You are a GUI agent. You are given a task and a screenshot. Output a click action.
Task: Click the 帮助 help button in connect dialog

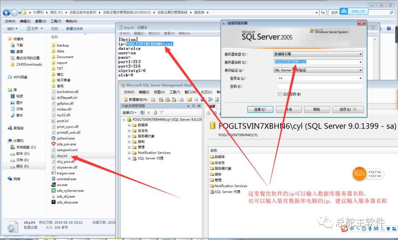[317, 109]
